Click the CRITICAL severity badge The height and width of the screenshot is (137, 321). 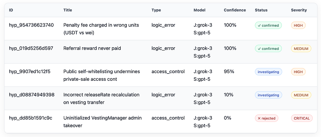click(x=302, y=118)
